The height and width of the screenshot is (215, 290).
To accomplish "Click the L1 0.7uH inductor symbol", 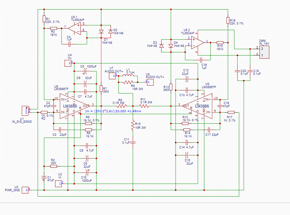I will [128, 75].
